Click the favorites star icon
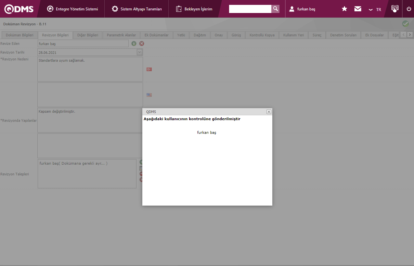 click(344, 9)
